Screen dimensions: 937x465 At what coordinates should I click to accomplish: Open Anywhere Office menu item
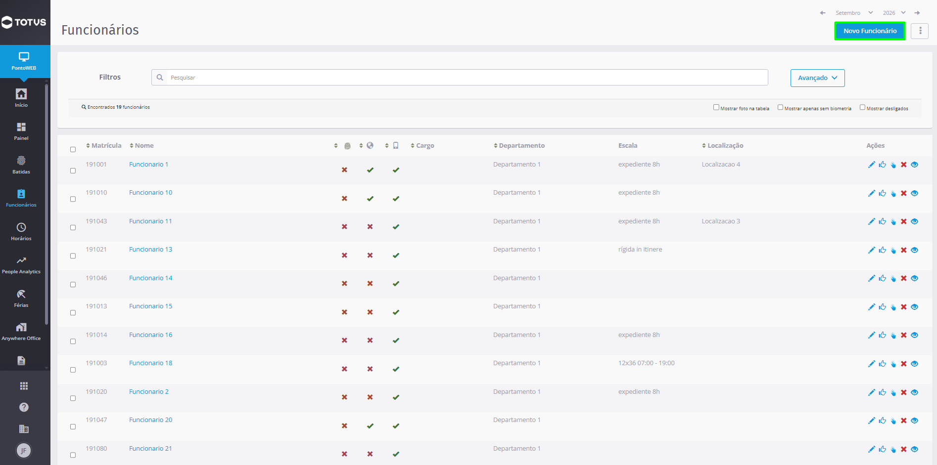21,332
